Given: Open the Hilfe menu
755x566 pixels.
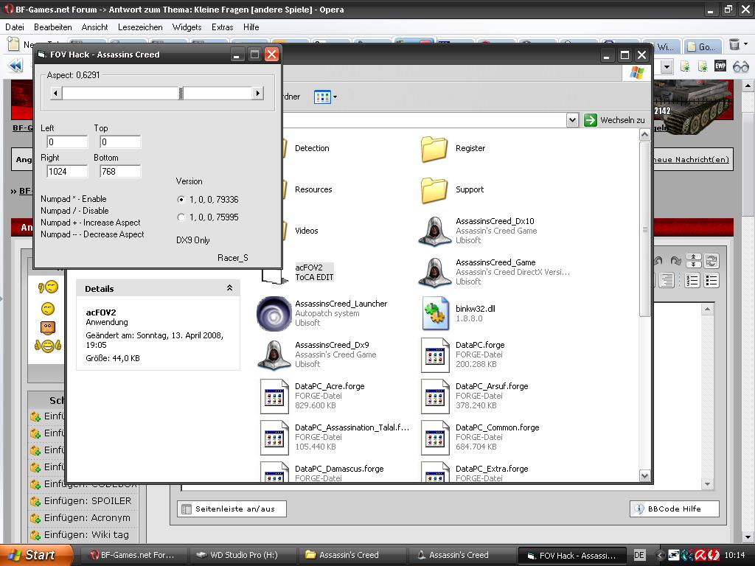Looking at the screenshot, I should tap(251, 27).
